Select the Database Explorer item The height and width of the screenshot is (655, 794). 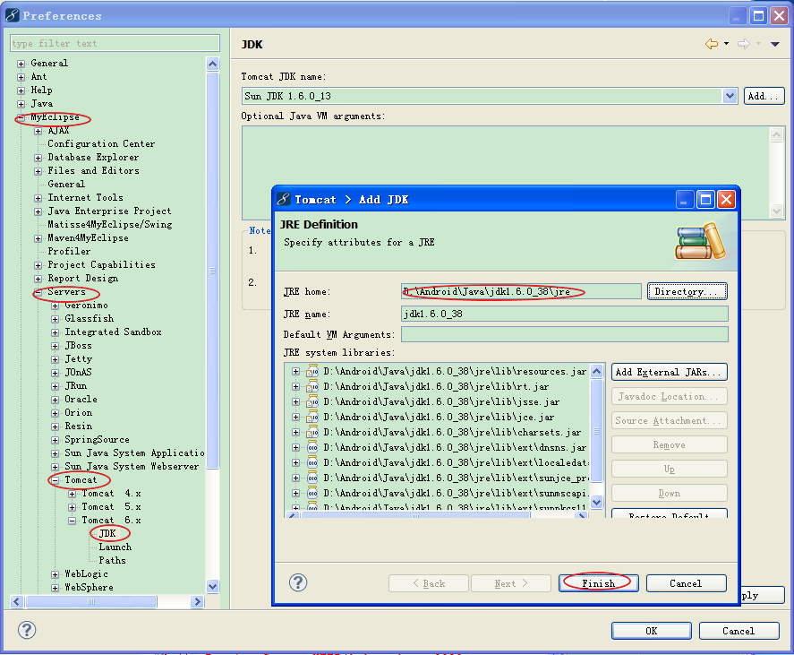[93, 157]
